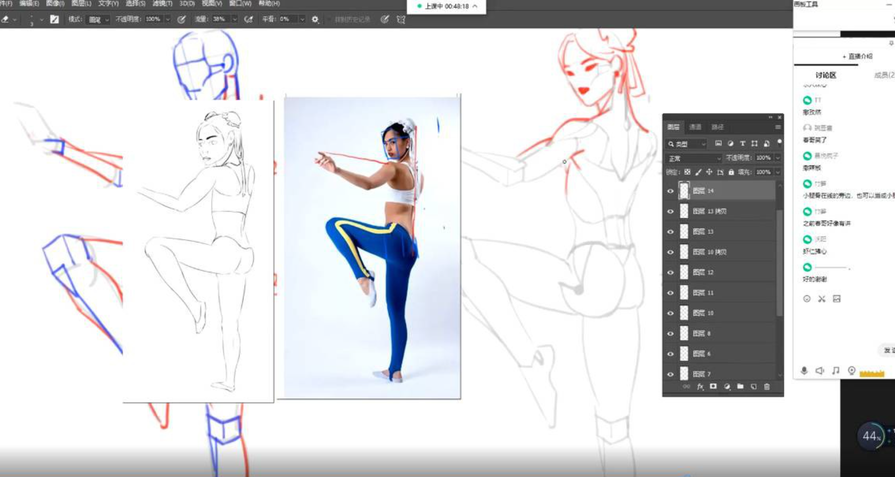The image size is (895, 477).
Task: Click the speaker icon in live panel
Action: [x=820, y=370]
